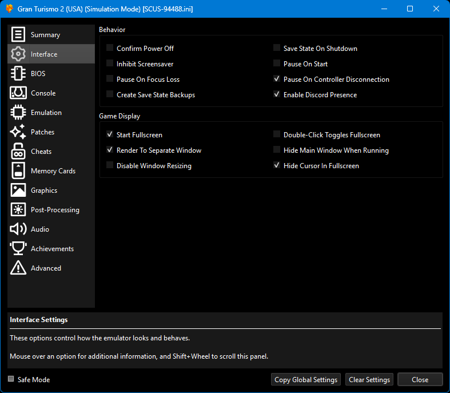Open Console settings via its icon

[18, 93]
